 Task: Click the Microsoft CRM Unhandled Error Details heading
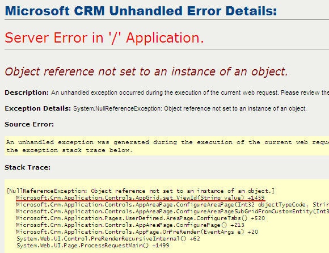pos(141,11)
